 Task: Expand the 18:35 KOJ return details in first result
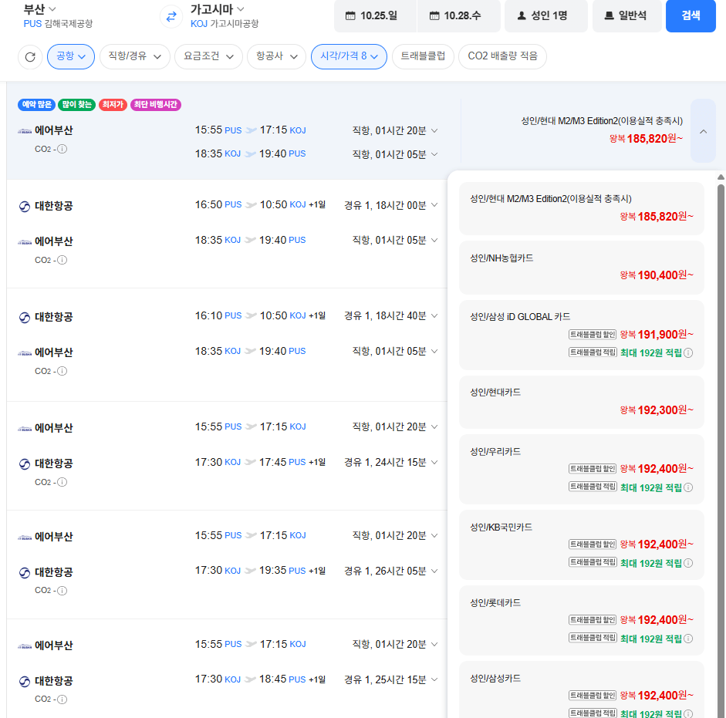[434, 154]
